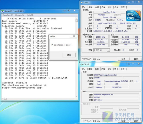Close the bottom CPU-Z window

tap(139, 64)
